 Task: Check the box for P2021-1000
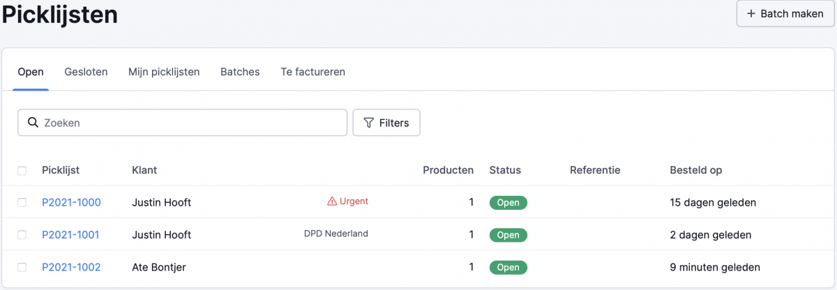click(x=22, y=202)
